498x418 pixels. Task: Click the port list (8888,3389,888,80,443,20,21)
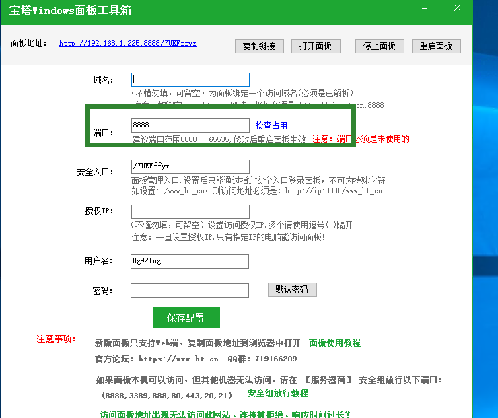point(167,396)
